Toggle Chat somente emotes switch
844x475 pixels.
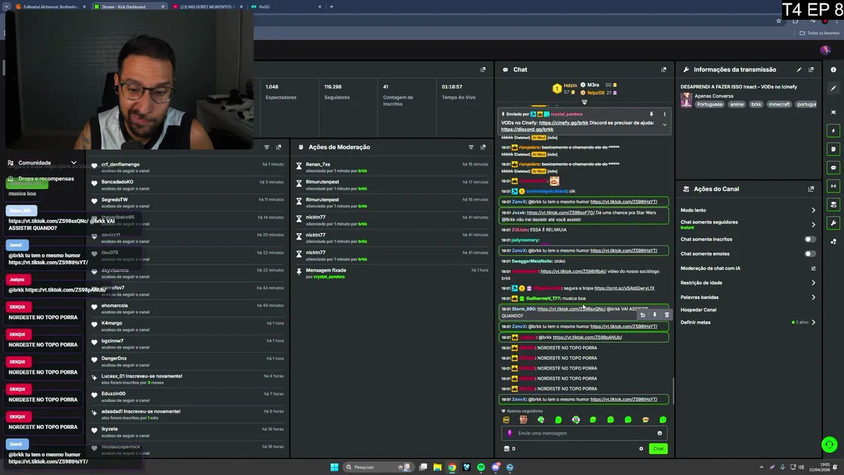(x=810, y=254)
